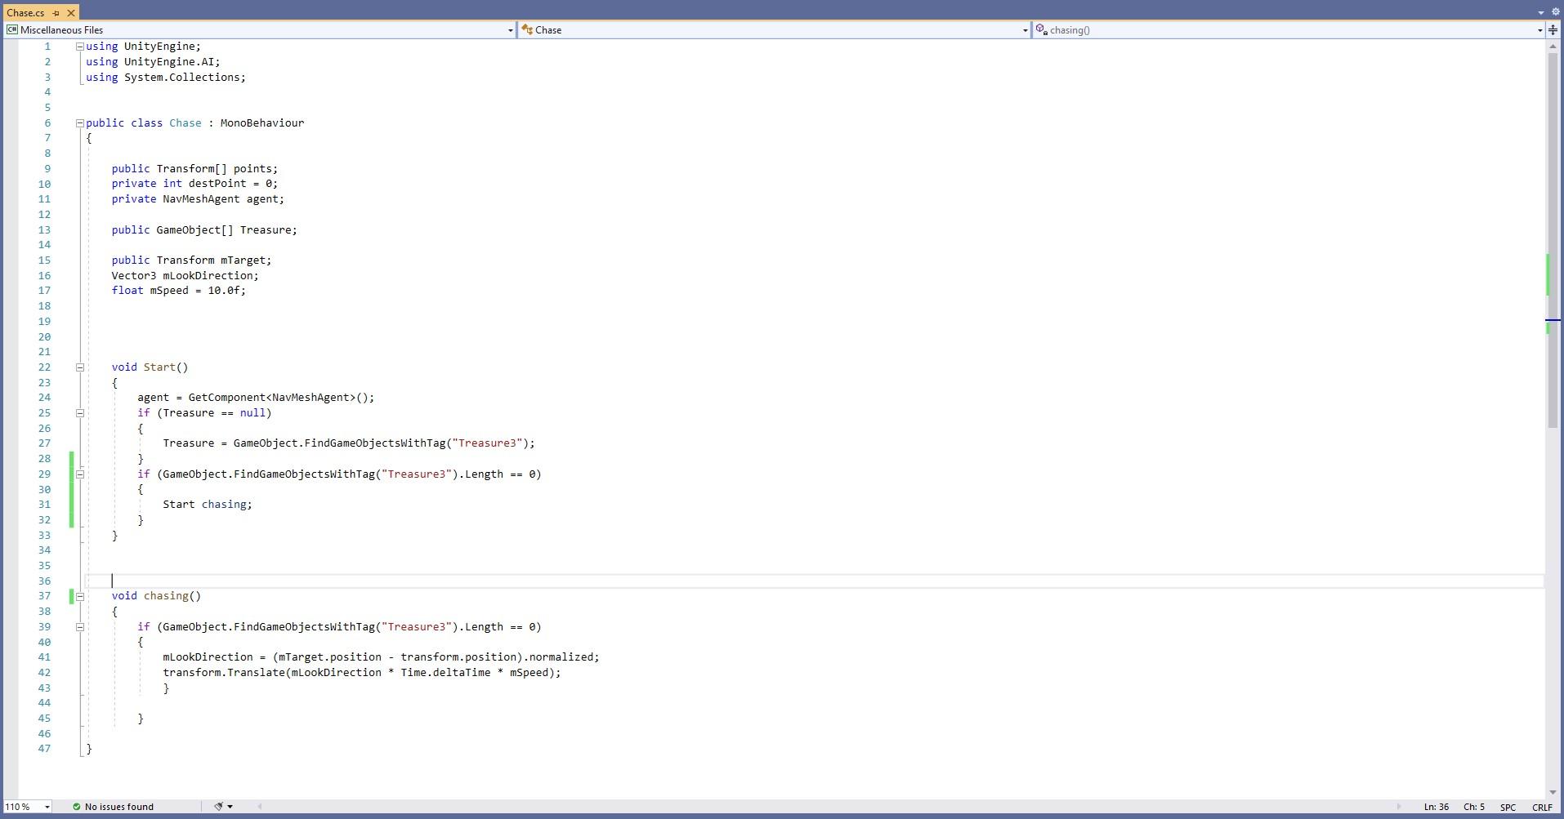
Task: Open the types dropdown showing Chase
Action: 1025,30
